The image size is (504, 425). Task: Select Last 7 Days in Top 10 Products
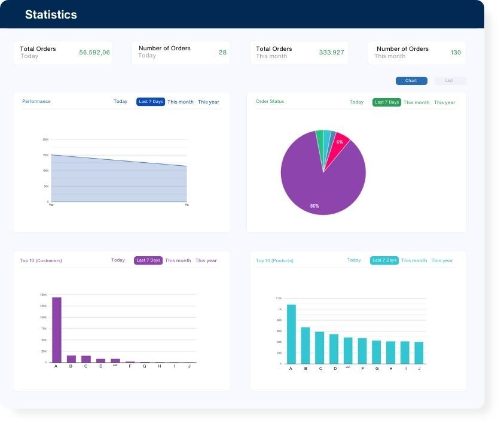tap(384, 260)
